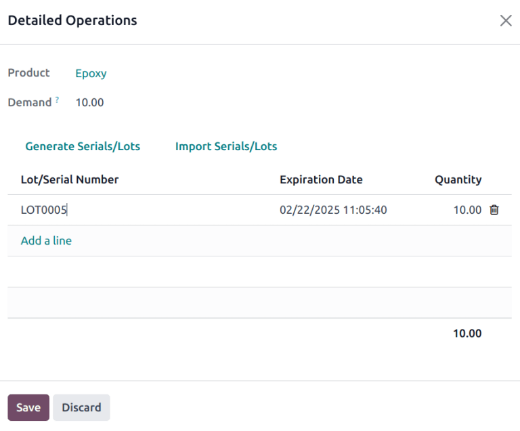This screenshot has width=520, height=431.
Task: Click Generate Serials/Lots
Action: point(83,146)
